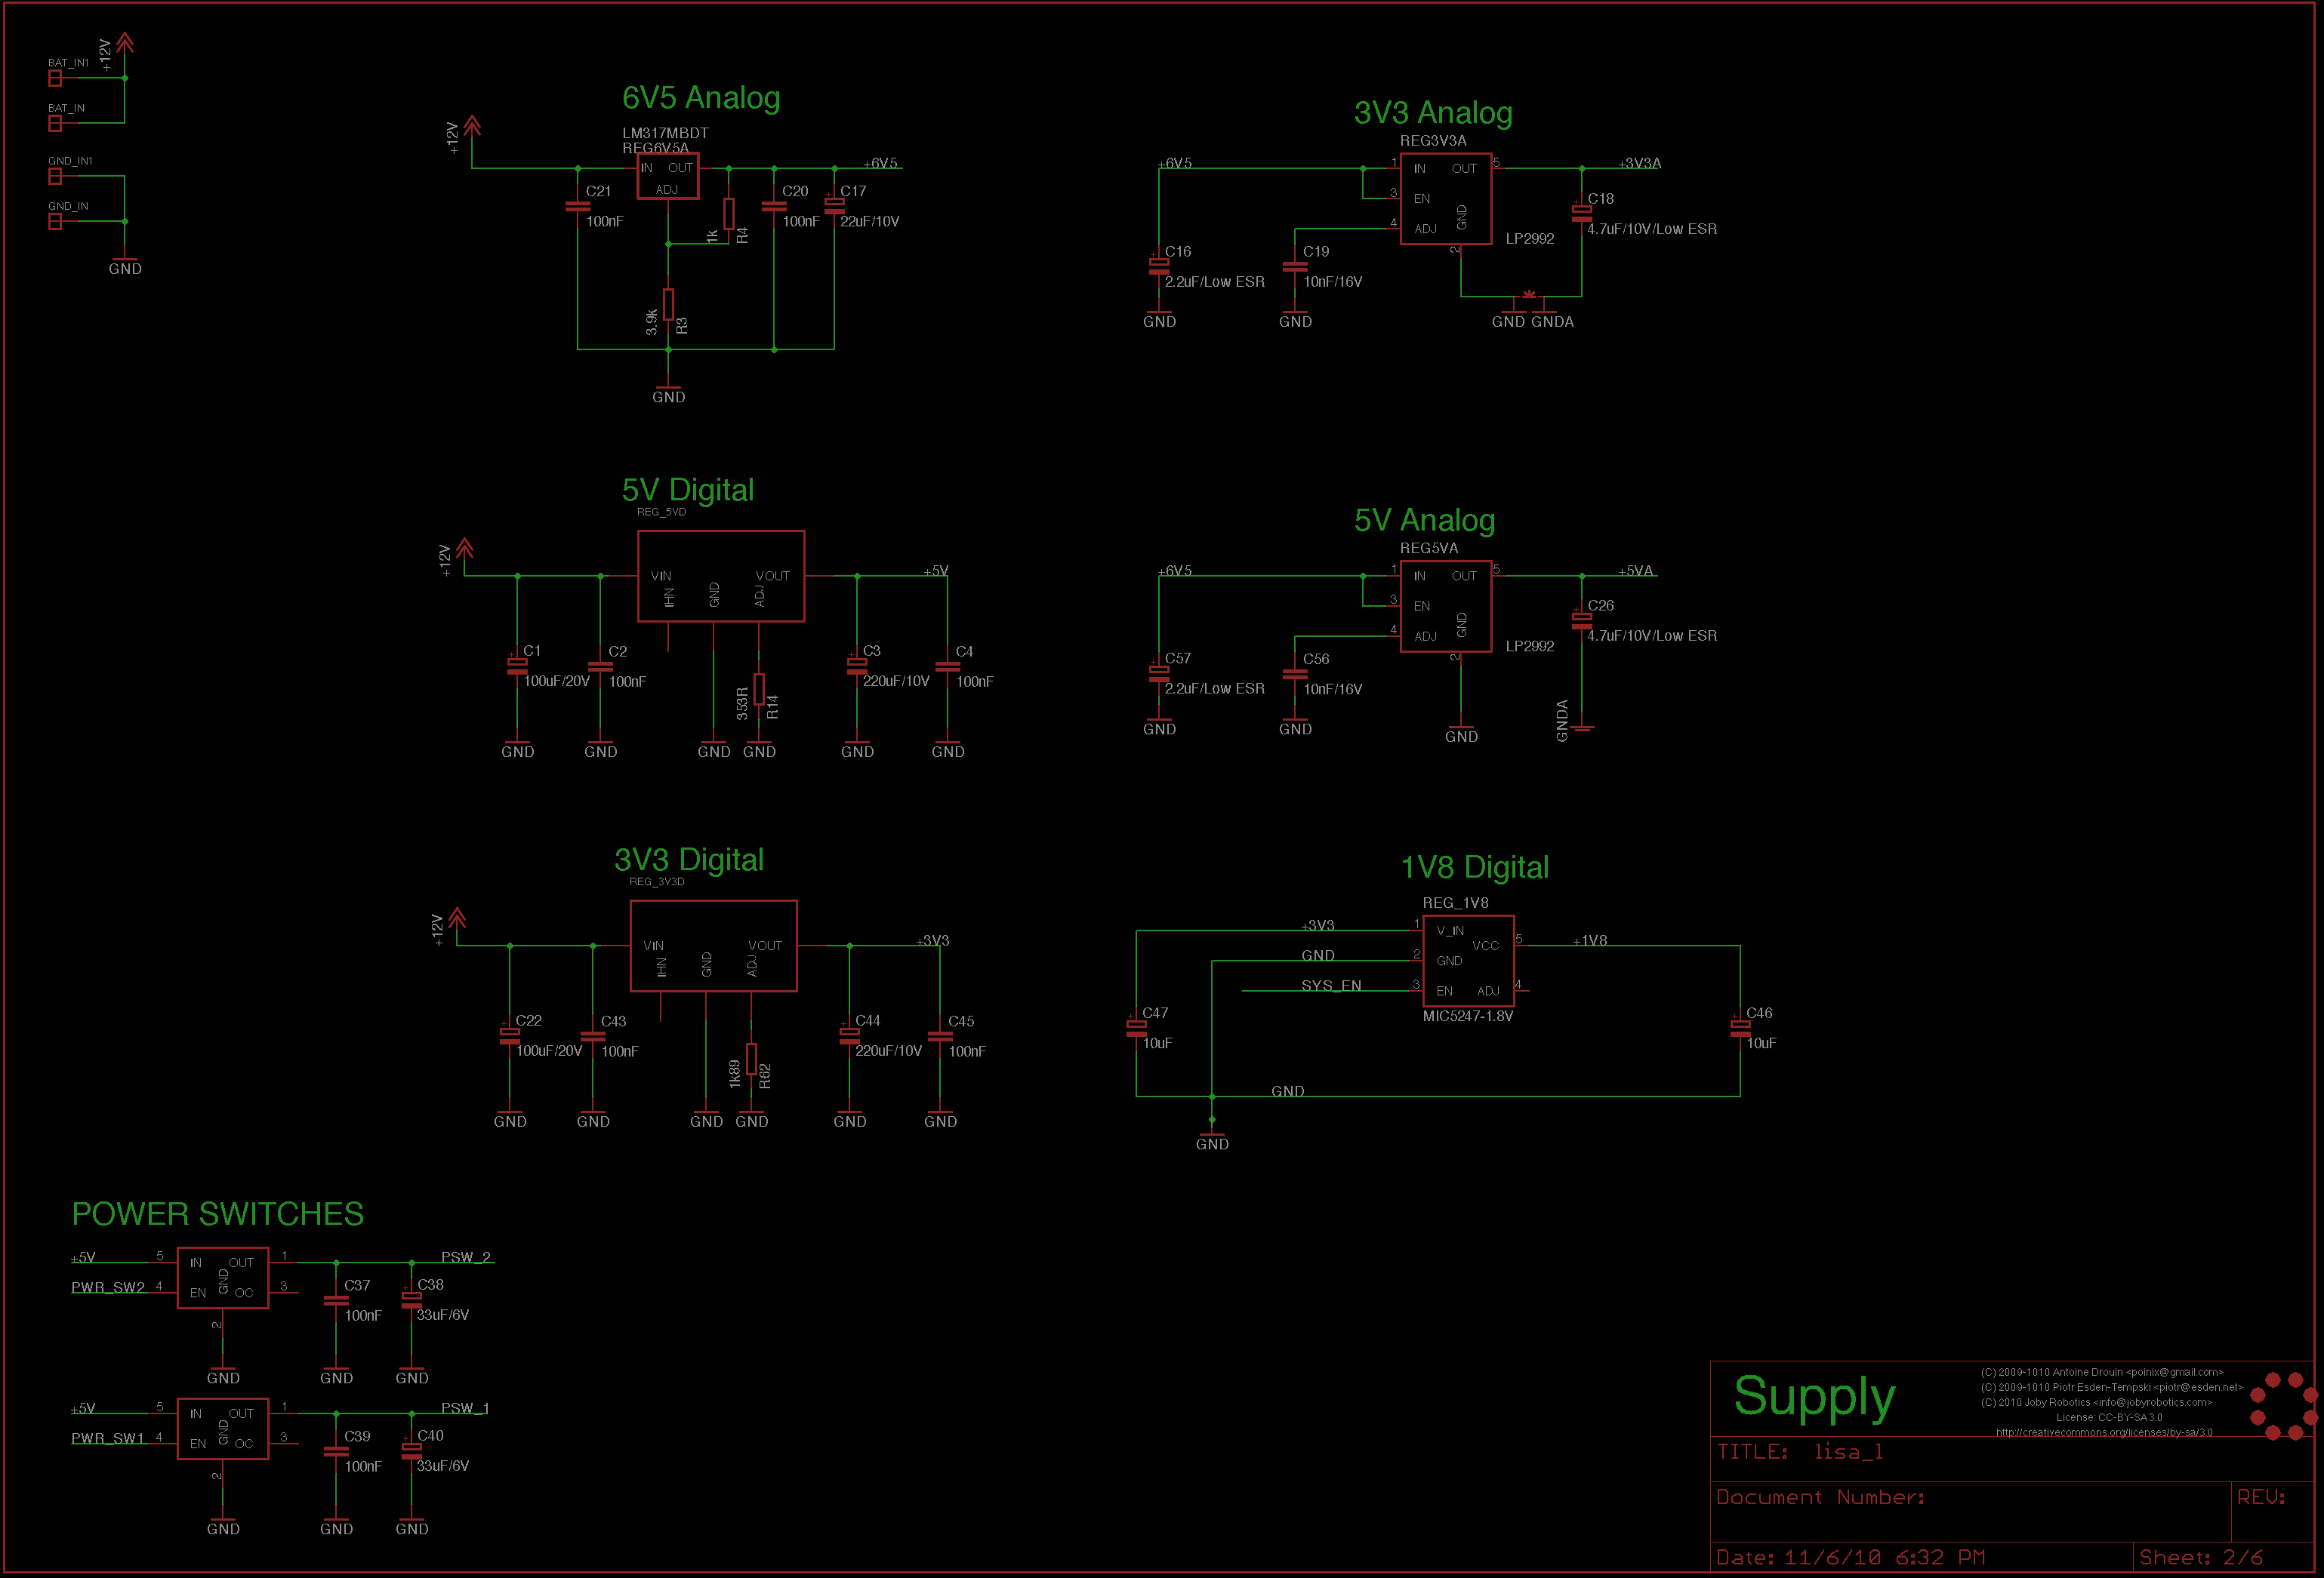Select the MIC5247-1.8V regulator symbol
Image resolution: width=2324 pixels, height=1578 pixels.
1468,961
